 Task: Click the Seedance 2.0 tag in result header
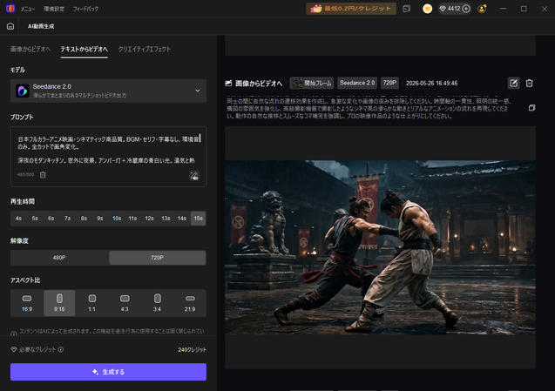[357, 83]
